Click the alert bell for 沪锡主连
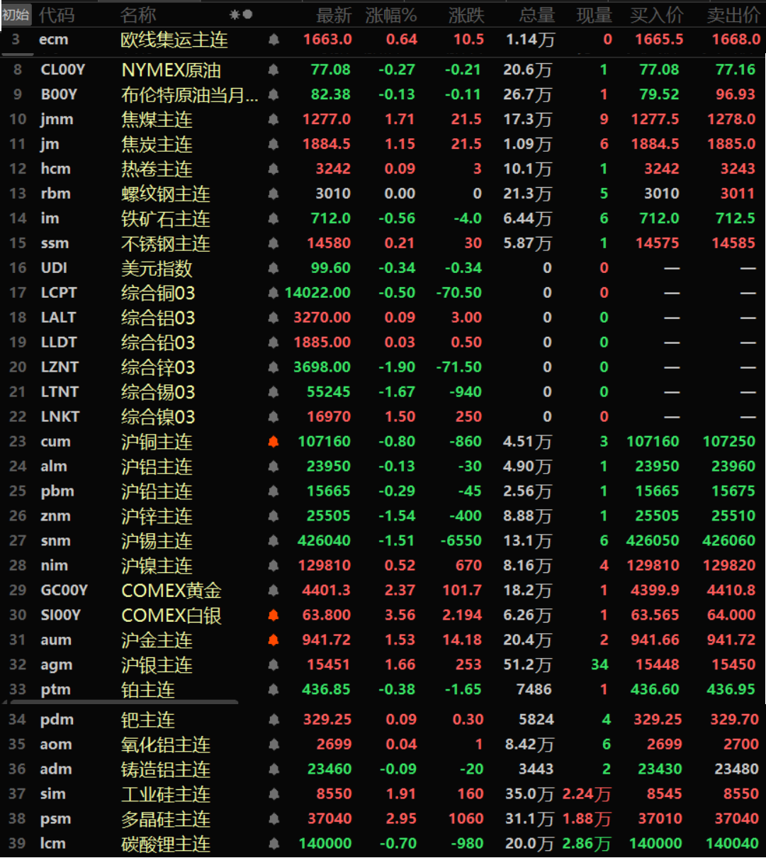Screen dimensions: 766x858 click(x=274, y=542)
